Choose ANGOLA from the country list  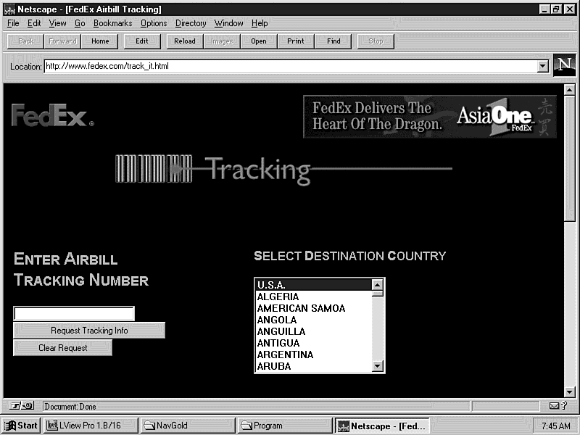point(277,320)
